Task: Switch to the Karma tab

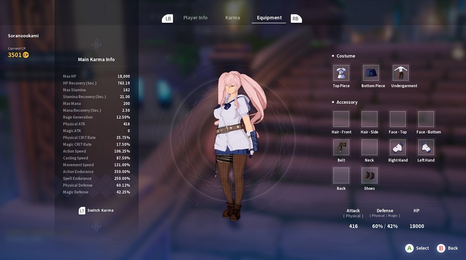Action: [233, 18]
